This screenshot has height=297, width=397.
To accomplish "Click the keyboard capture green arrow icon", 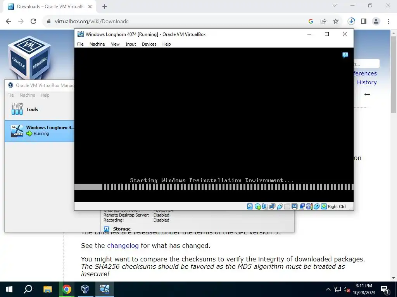I will 324,207.
